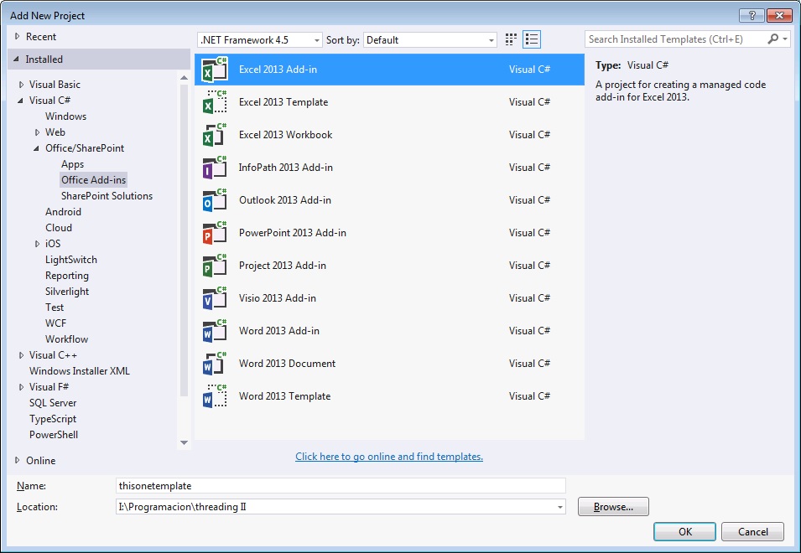Select the Office Add-ins tree item
Viewport: 801px width, 553px height.
(93, 179)
